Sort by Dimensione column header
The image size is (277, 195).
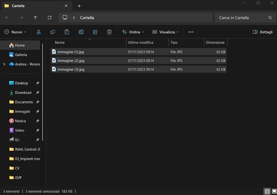[216, 42]
